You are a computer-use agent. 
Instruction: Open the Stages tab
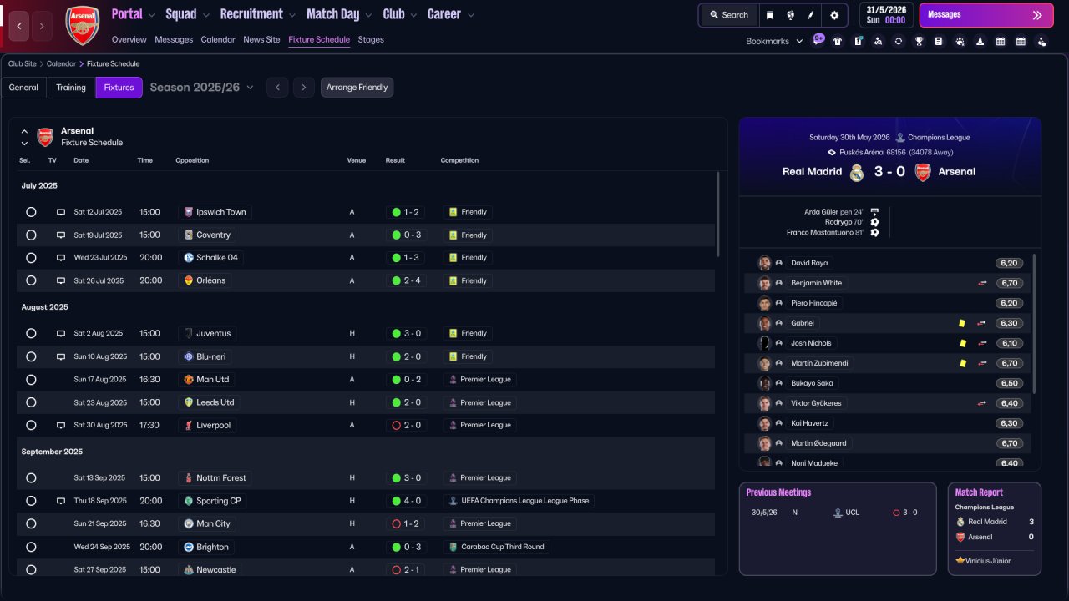click(x=371, y=39)
